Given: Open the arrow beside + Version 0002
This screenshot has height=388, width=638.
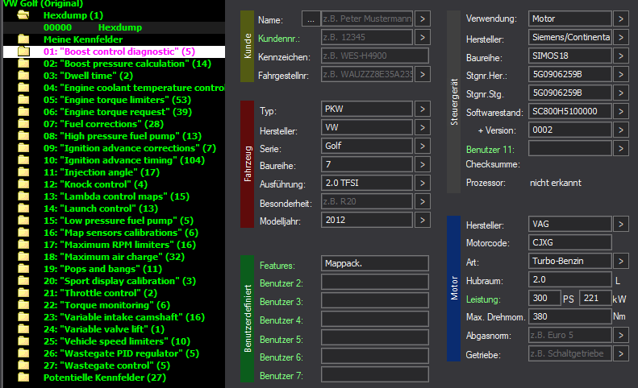Looking at the screenshot, I should tap(621, 130).
